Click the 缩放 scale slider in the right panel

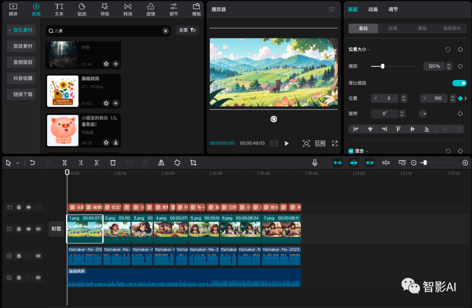coord(383,66)
